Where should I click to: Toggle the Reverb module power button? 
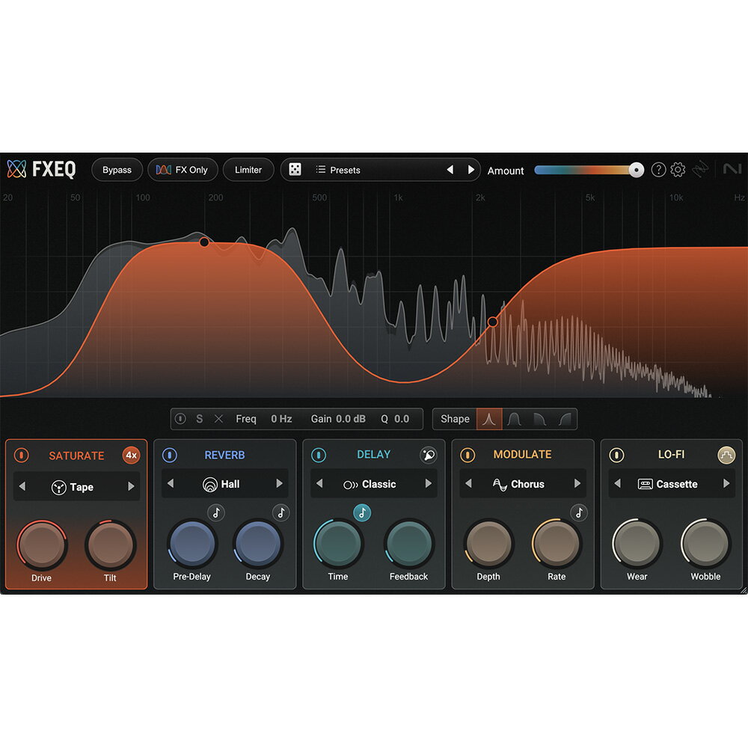point(170,455)
